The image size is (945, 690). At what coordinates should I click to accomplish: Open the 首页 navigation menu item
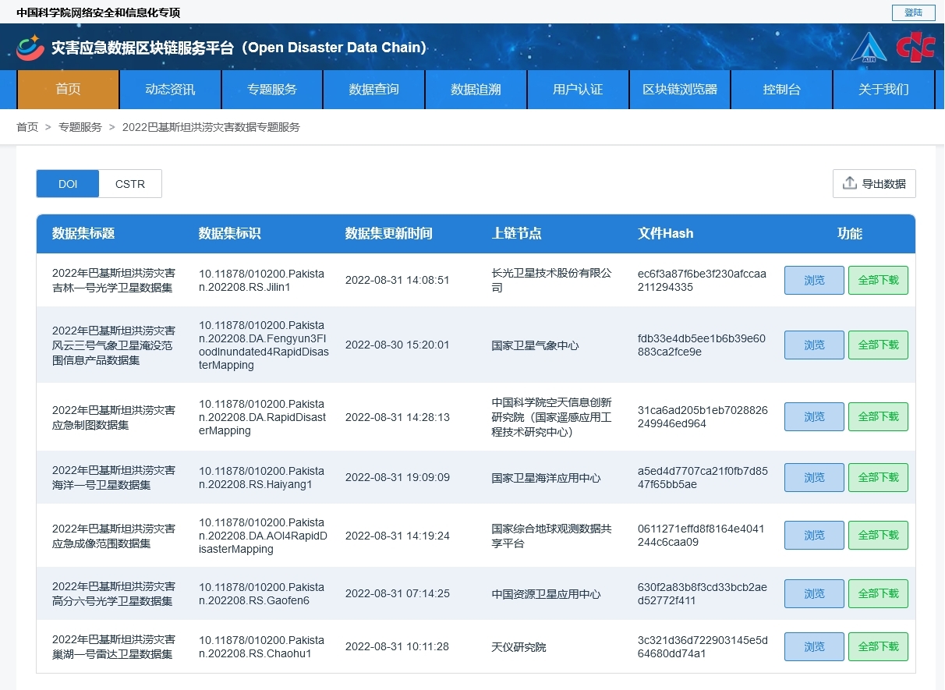coord(68,90)
